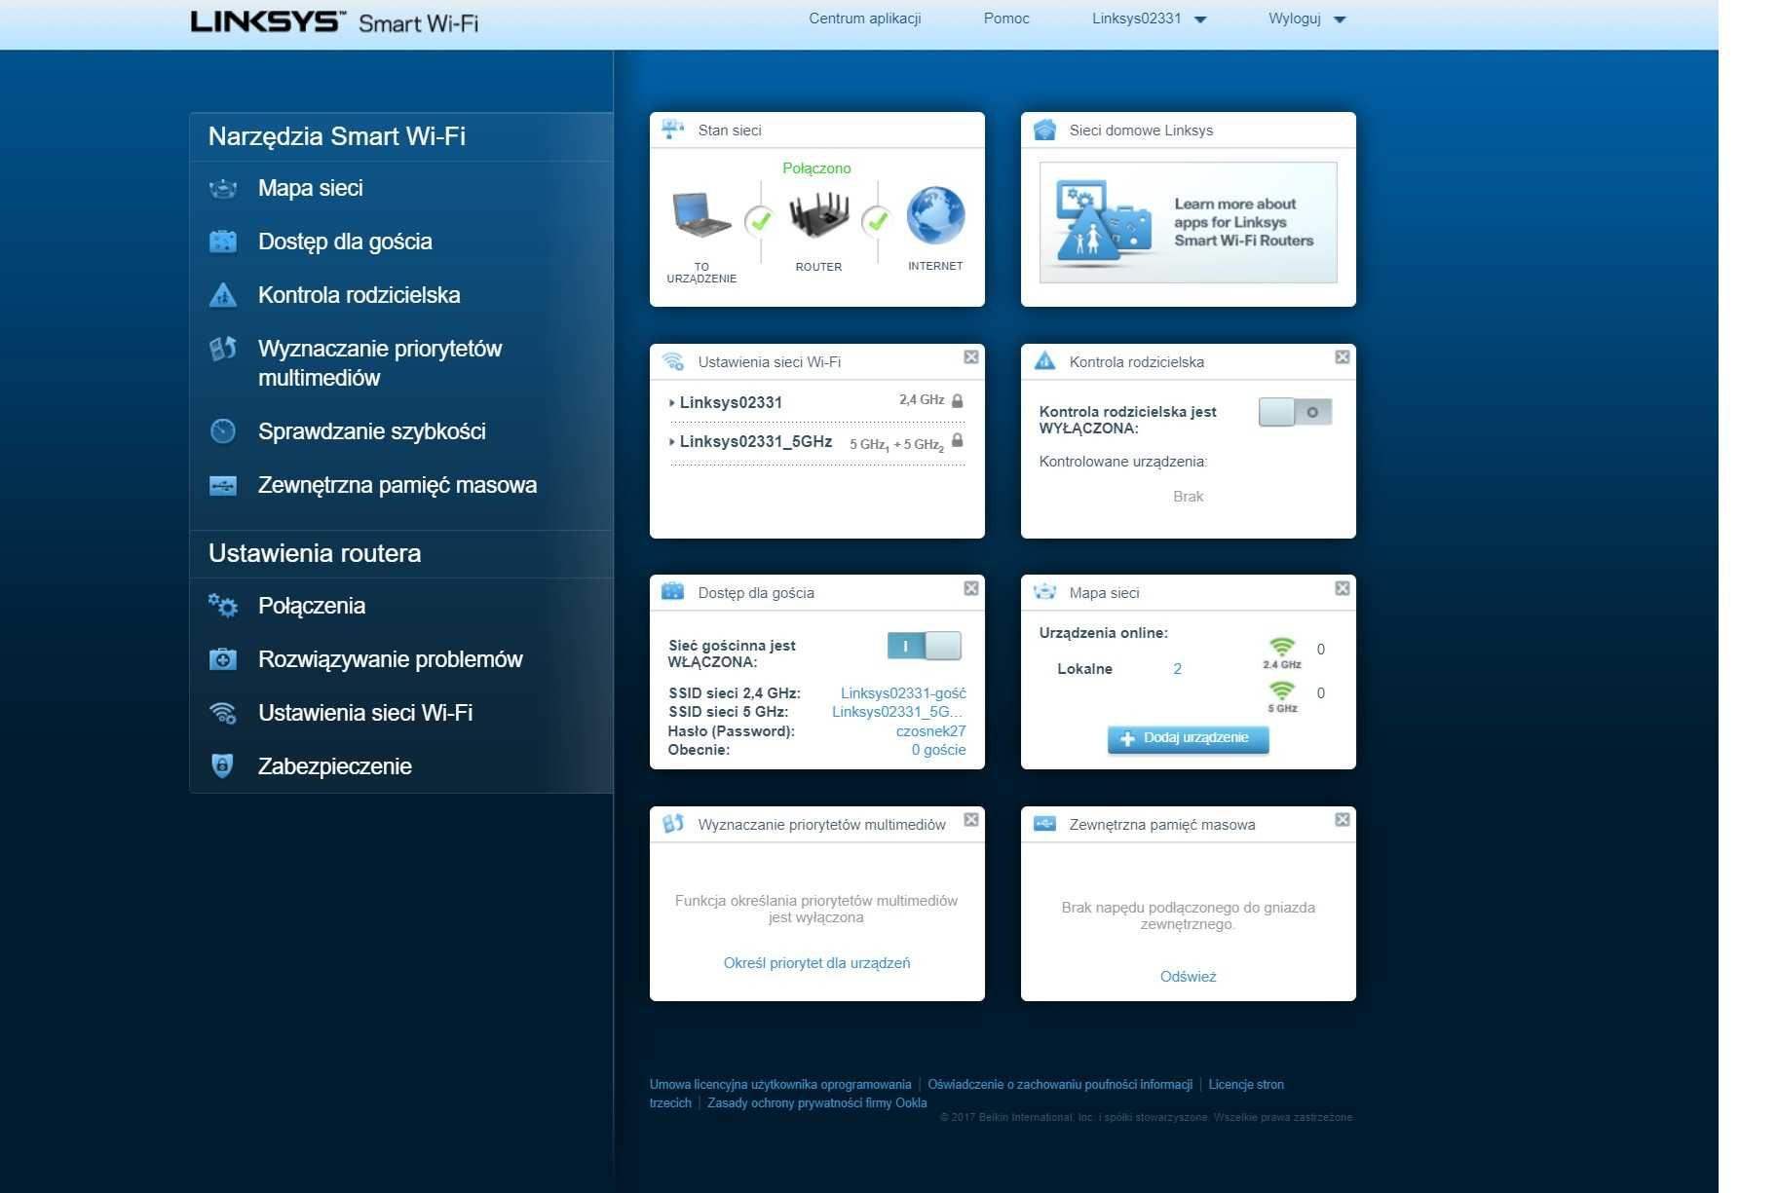Screen dimensions: 1778x1193
Task: Click the Sieci domowe Linksys header icon
Action: point(1044,130)
